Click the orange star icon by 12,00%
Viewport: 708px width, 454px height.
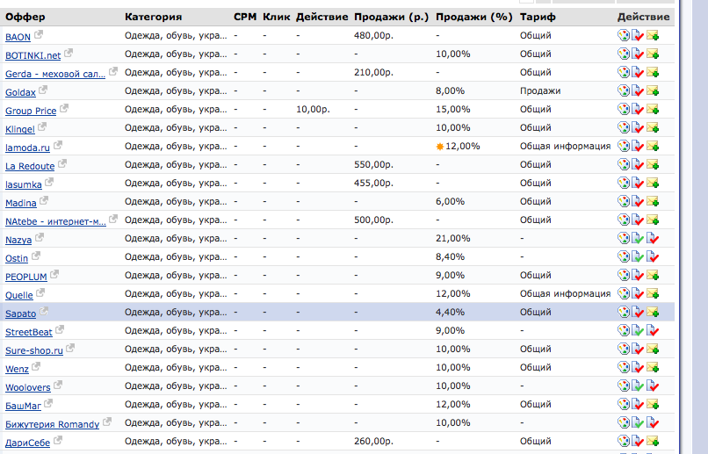pos(440,147)
